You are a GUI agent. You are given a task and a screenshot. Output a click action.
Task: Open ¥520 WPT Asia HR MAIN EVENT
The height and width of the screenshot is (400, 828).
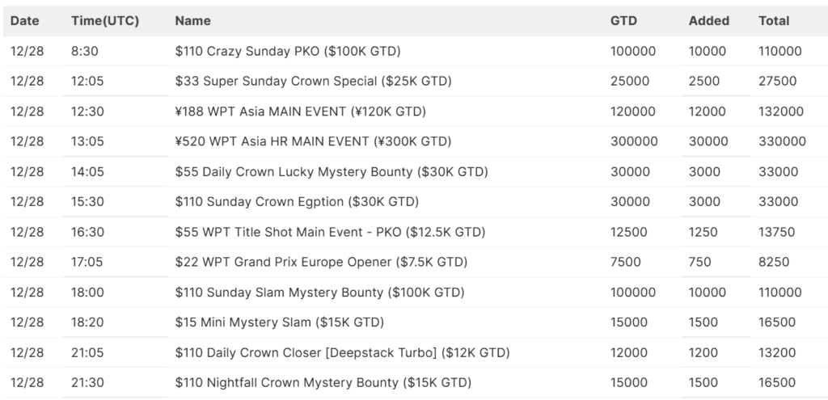(313, 141)
